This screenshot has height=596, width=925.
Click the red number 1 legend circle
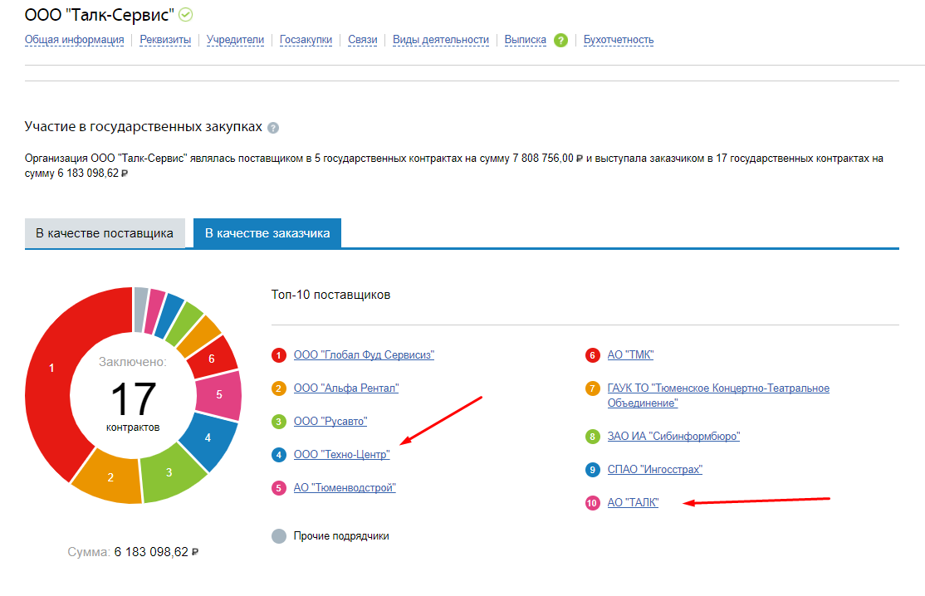pyautogui.click(x=279, y=355)
